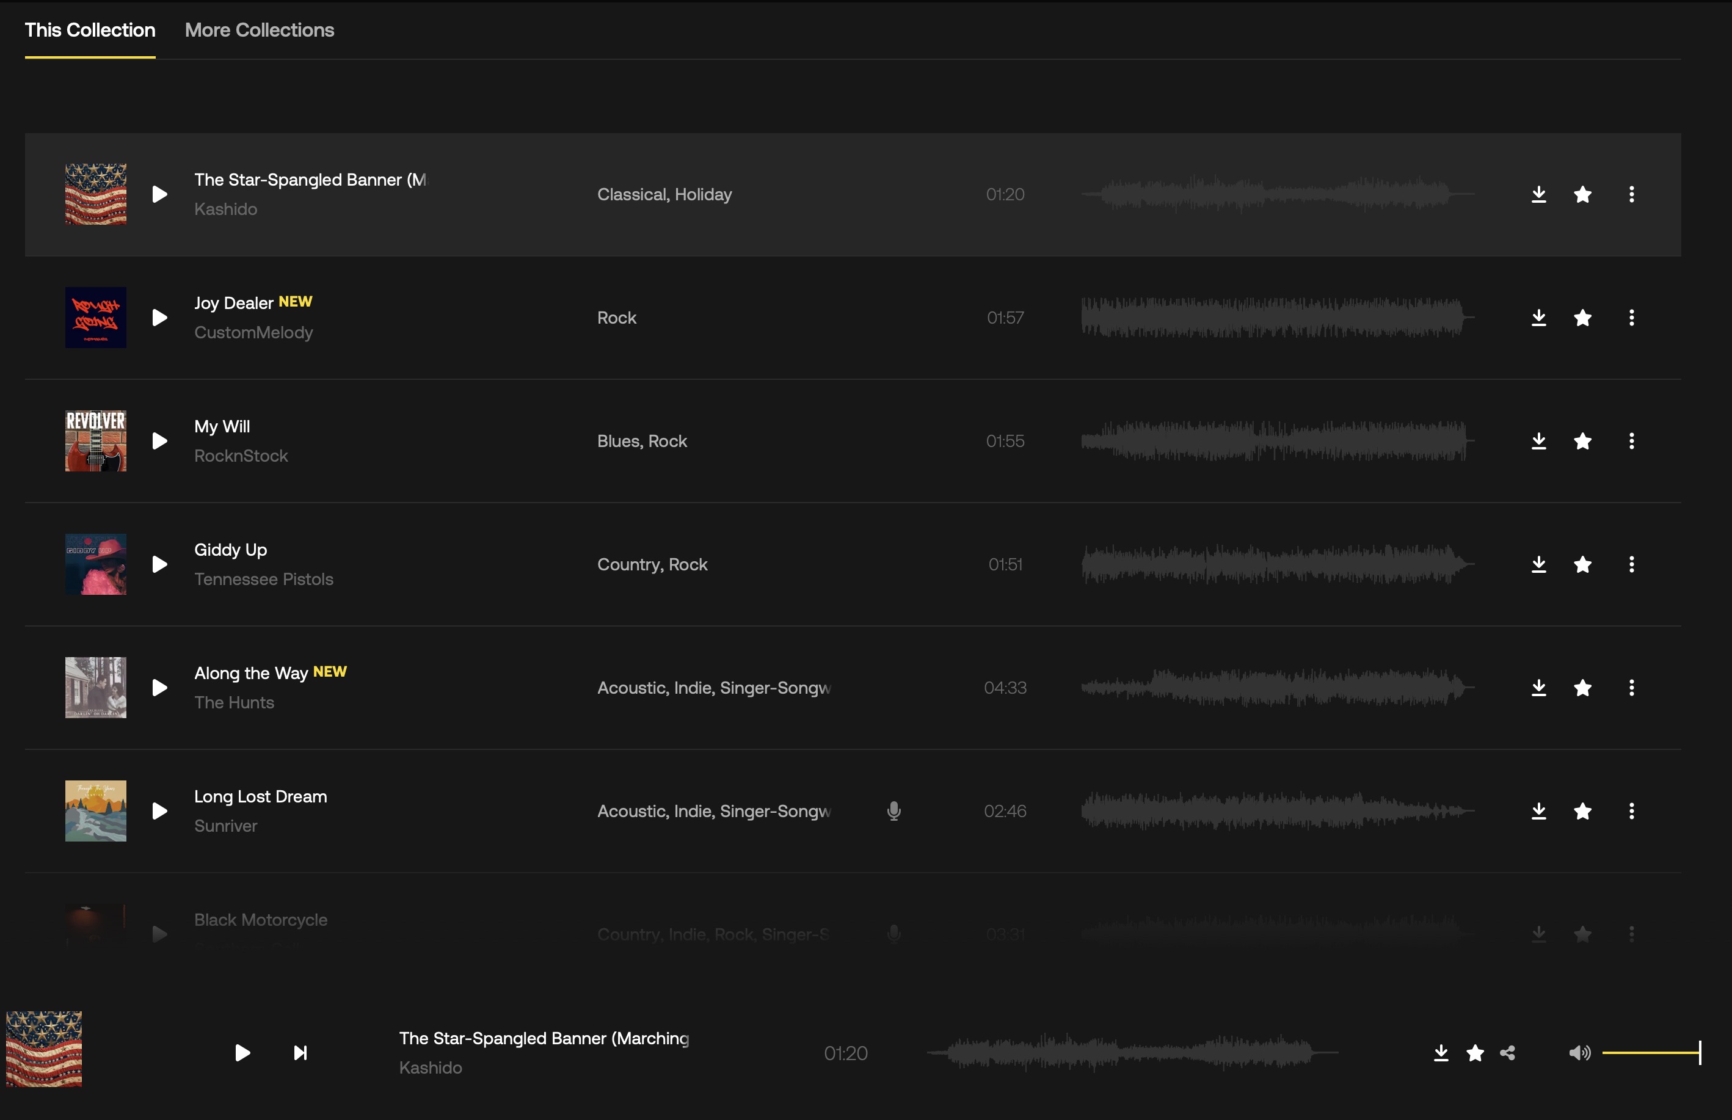Click the microphone icon on Long Lost Dream
The width and height of the screenshot is (1732, 1120).
893,811
